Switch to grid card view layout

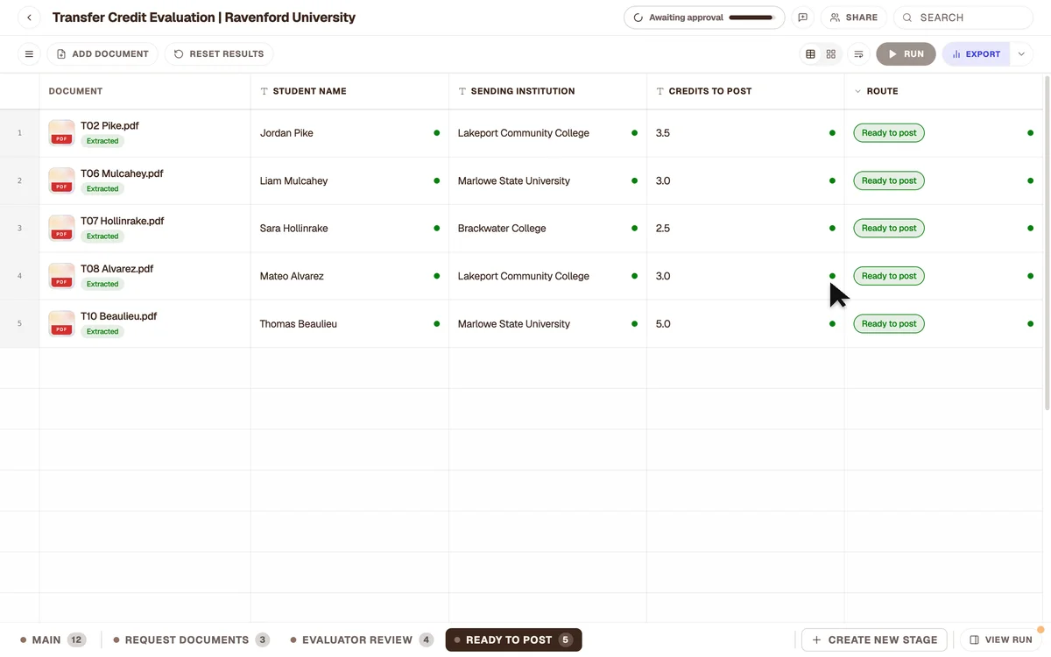point(831,54)
